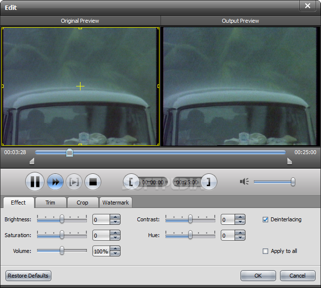Click the Volume 100% value field
This screenshot has height=288, width=321.
coord(101,251)
